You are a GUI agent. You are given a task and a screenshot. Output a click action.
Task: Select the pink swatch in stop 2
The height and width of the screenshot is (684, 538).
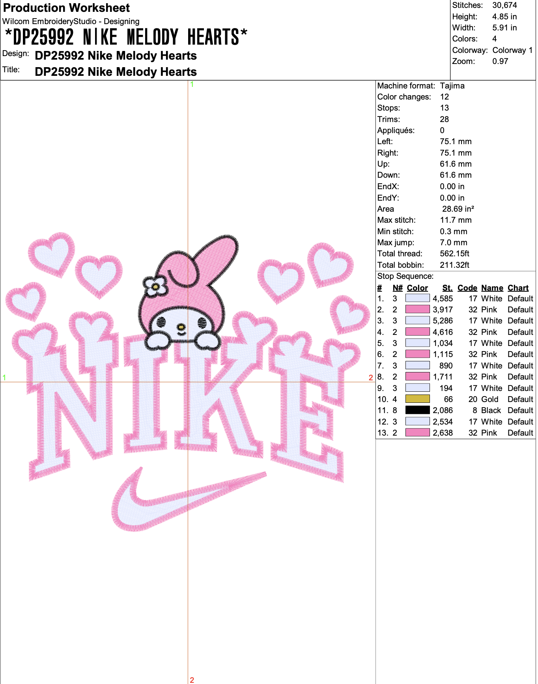tap(417, 309)
